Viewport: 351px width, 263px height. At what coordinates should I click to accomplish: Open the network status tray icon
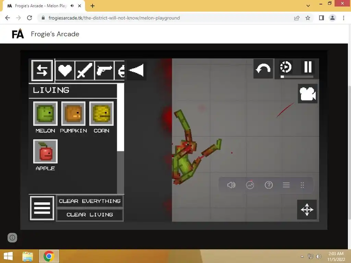coord(311,256)
